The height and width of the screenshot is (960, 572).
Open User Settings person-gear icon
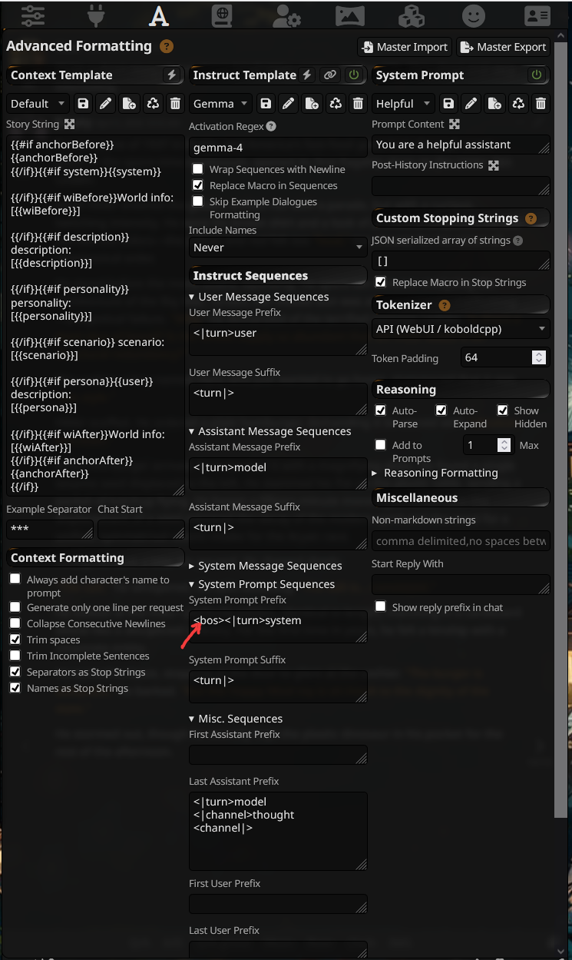coord(286,15)
